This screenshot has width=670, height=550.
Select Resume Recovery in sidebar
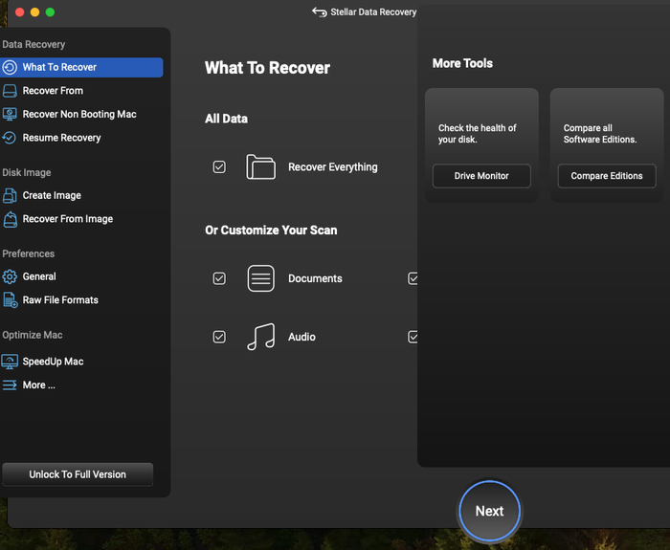coord(81,138)
